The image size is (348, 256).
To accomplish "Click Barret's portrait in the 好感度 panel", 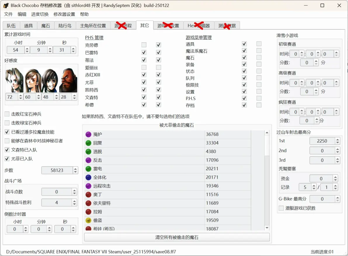I will [68, 80].
